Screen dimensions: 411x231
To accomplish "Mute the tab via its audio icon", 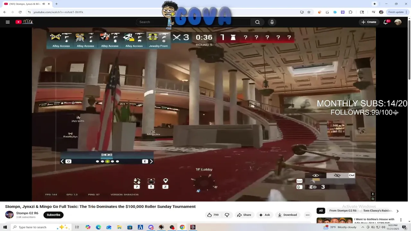I will click(44, 4).
